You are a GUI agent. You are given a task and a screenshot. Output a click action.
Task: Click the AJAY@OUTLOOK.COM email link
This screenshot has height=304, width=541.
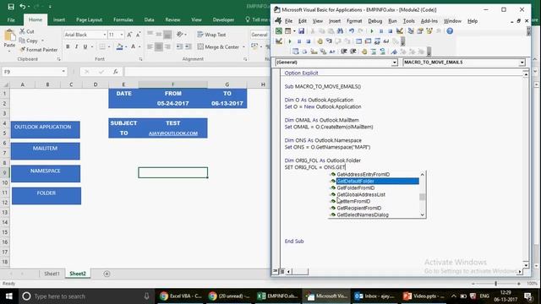click(x=173, y=133)
